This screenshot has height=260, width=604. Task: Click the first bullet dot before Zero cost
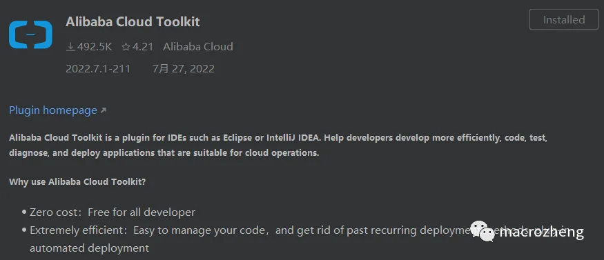[x=24, y=212]
